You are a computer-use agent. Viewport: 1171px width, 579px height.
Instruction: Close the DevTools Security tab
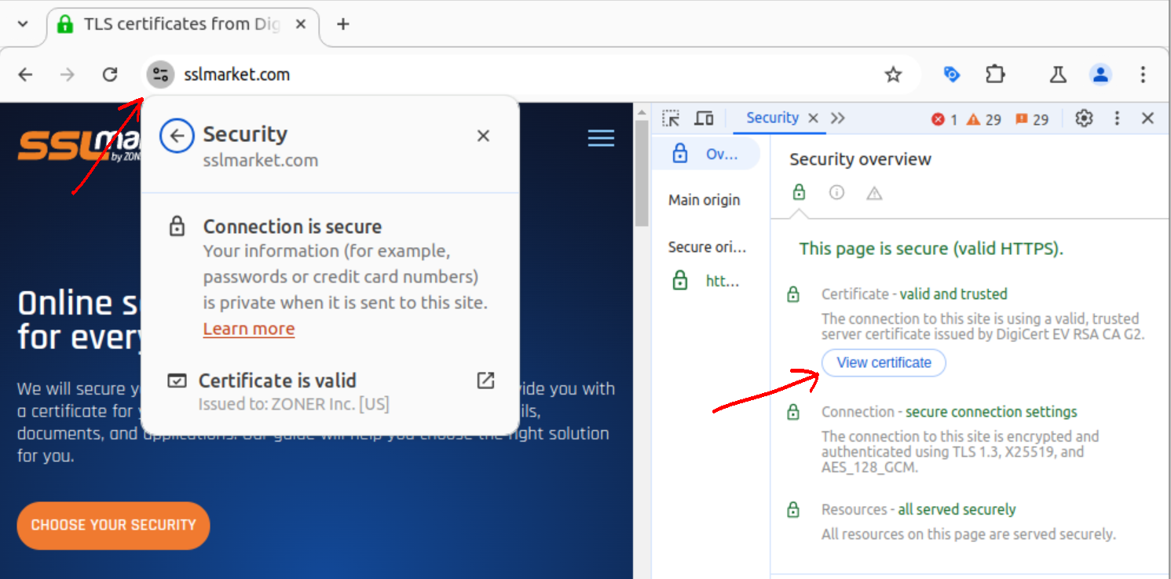(x=814, y=118)
